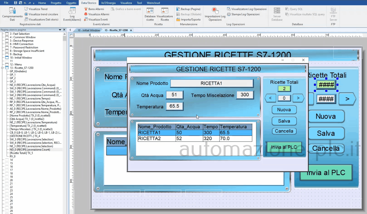Click the Undo arrow in quick toolbar
The width and height of the screenshot is (367, 214).
point(25,3)
